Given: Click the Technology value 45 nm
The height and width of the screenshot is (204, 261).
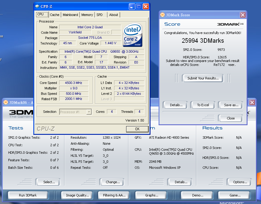Looking at the screenshot, I should [68, 43].
